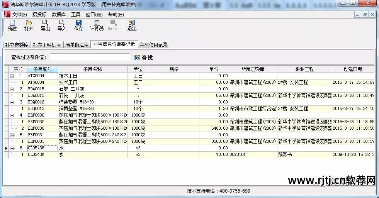Select the 材料信息价调整记录 tab
The height and width of the screenshot is (198, 379).
pyautogui.click(x=114, y=44)
